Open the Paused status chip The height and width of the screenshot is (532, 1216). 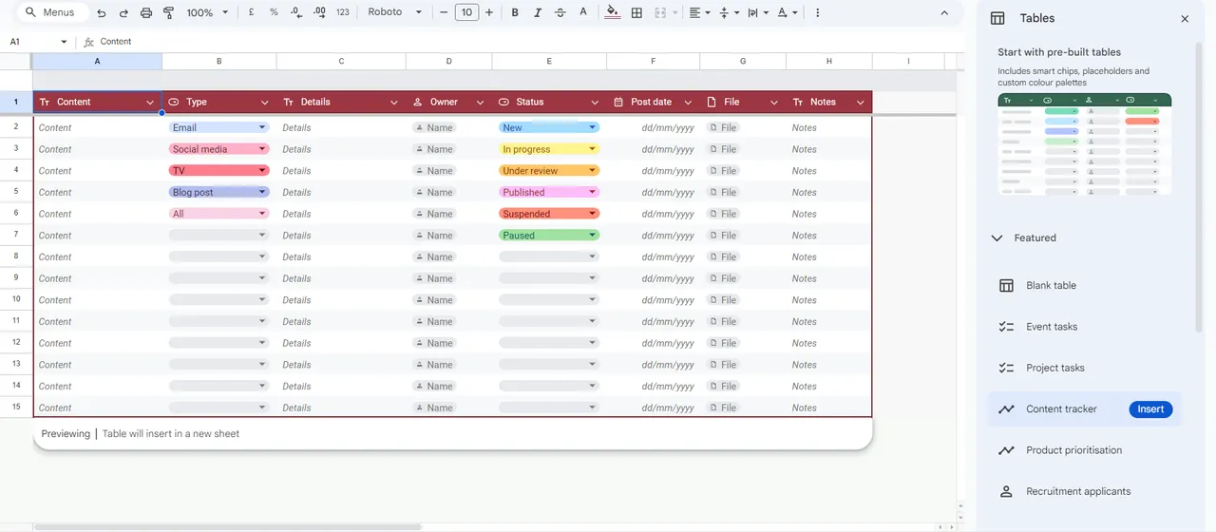pyautogui.click(x=549, y=236)
